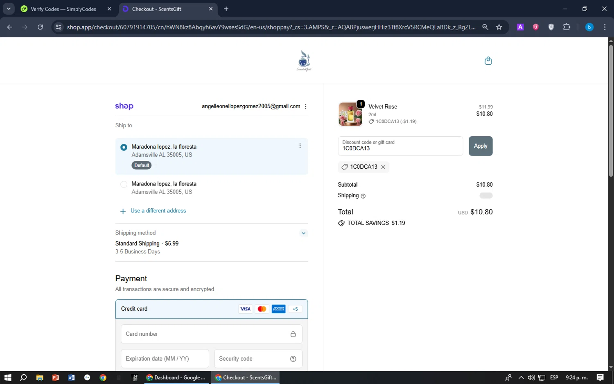
Task: Click the Mastercard logo
Action: coord(262,309)
